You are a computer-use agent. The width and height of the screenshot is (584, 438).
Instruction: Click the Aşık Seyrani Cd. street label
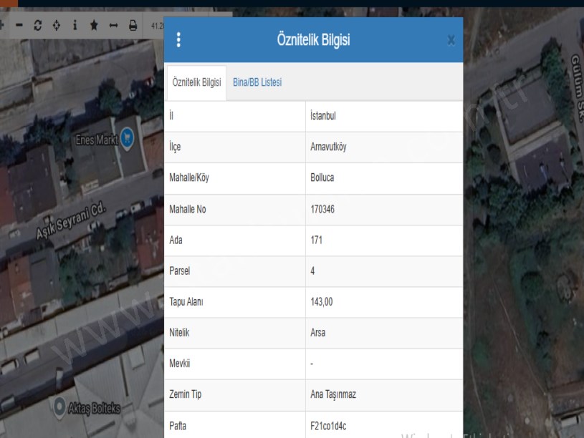[70, 223]
